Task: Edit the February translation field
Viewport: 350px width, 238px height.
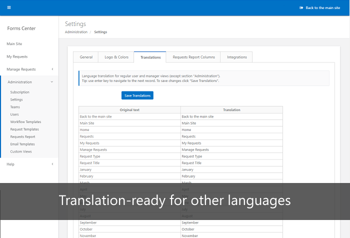Action: (231, 176)
